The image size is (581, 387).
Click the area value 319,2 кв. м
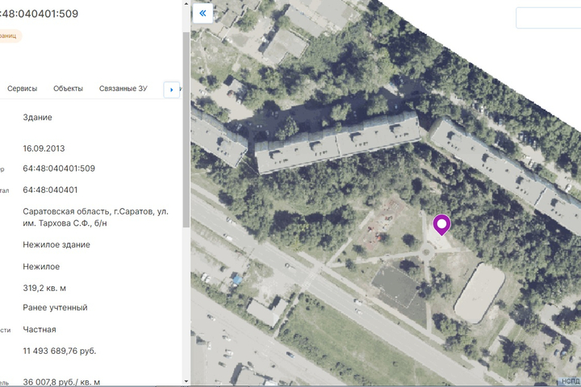[x=44, y=288]
